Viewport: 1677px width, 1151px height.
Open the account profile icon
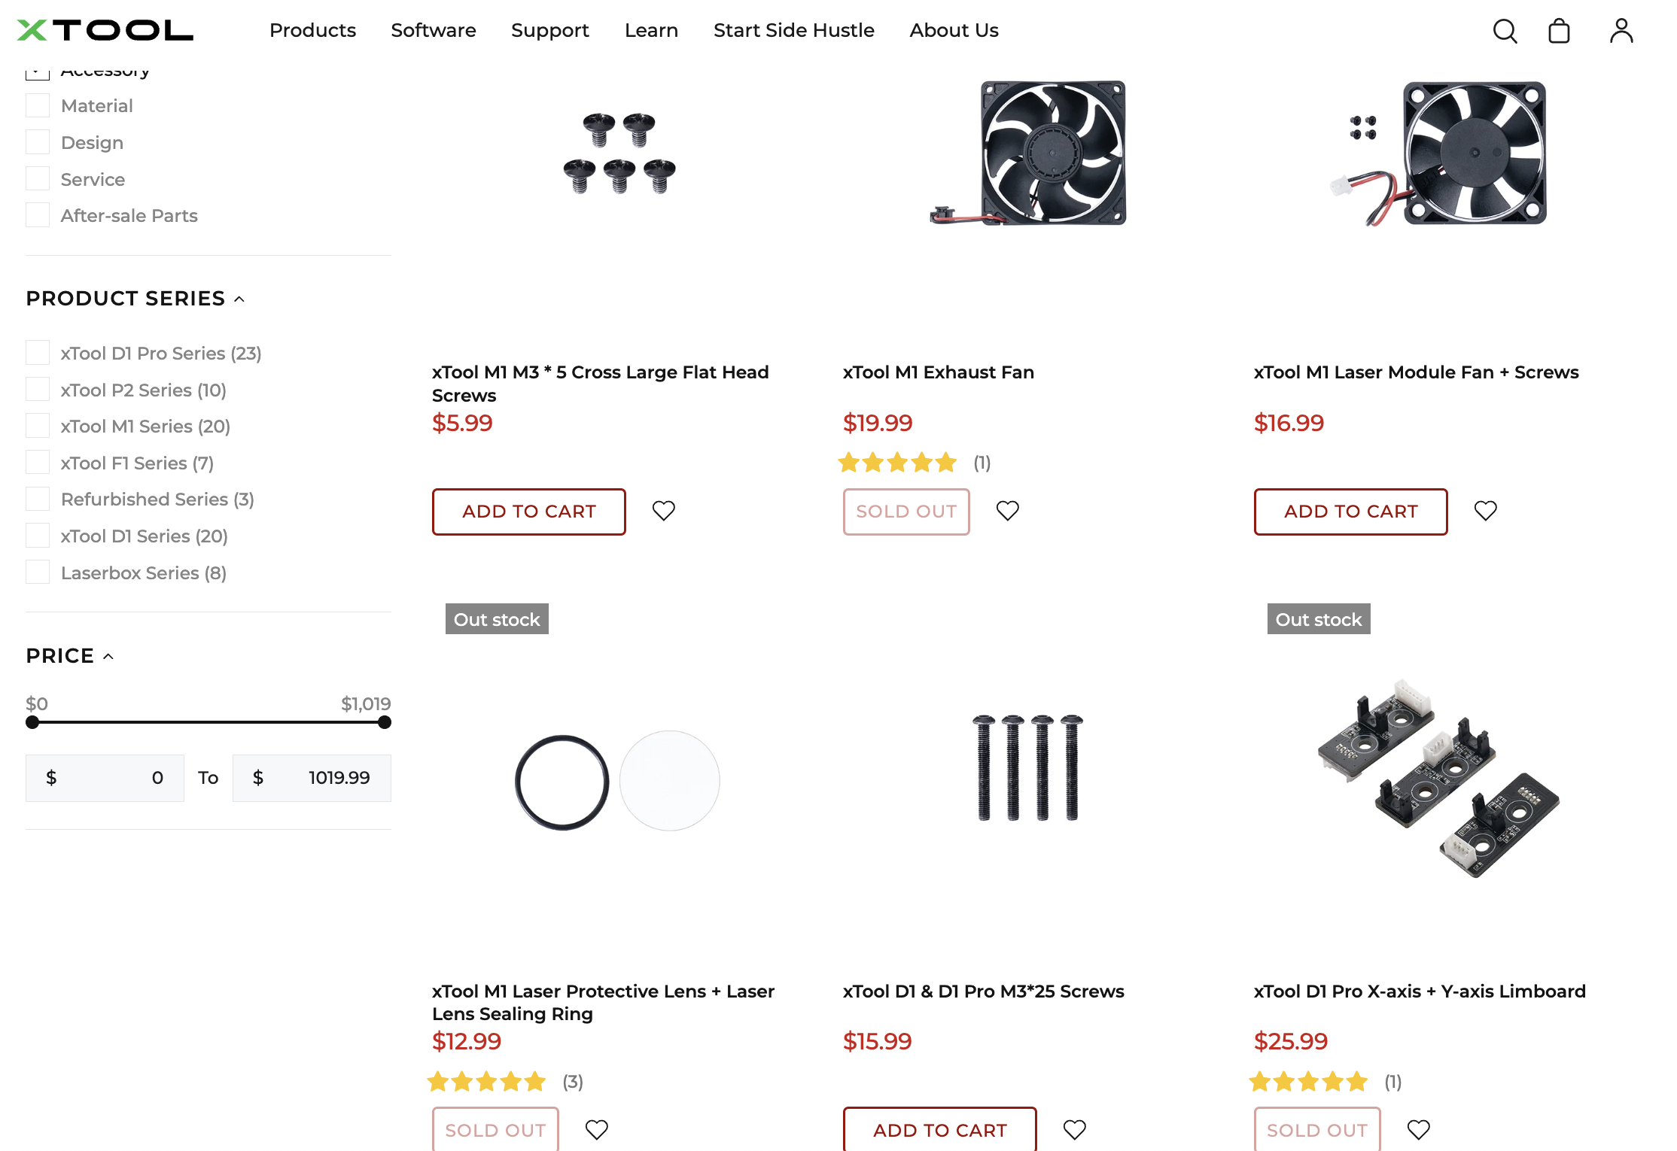tap(1621, 31)
